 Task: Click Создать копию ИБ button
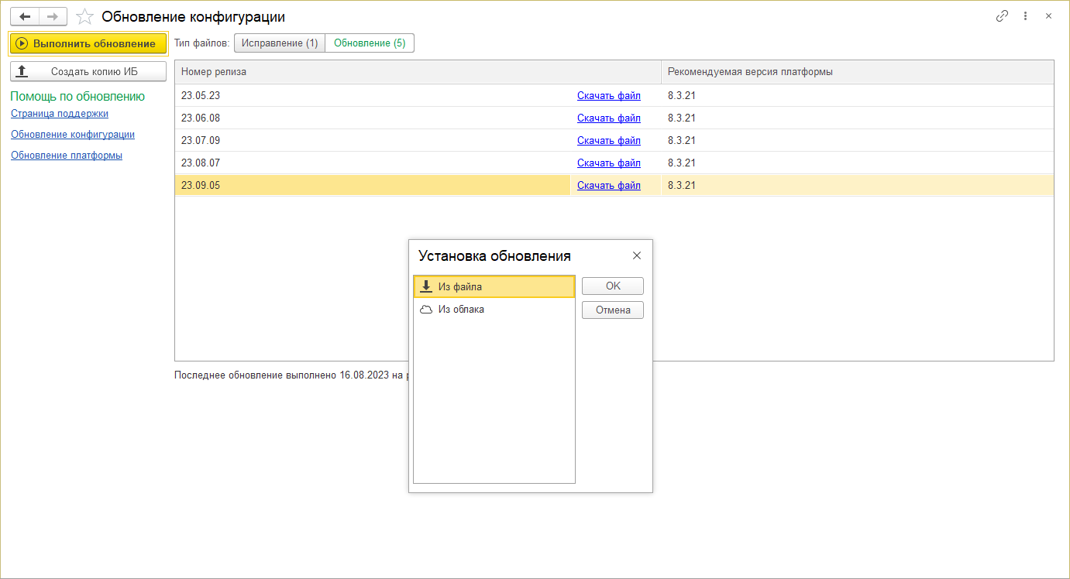pyautogui.click(x=88, y=71)
